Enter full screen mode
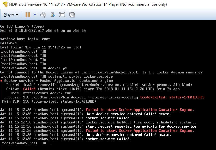 tap(62, 15)
